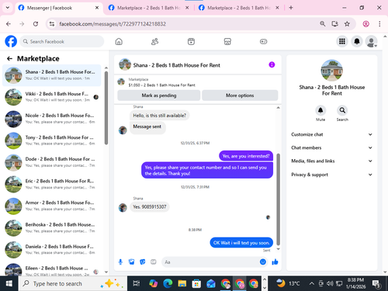Image resolution: width=388 pixels, height=291 pixels.
Task: Click the Windows taskbar search box
Action: pos(73,284)
